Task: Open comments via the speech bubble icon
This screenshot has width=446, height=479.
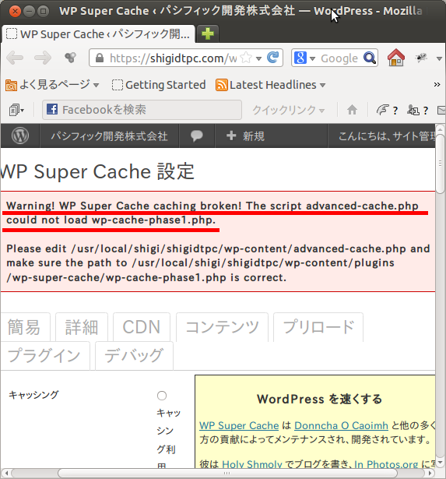Action: [197, 136]
